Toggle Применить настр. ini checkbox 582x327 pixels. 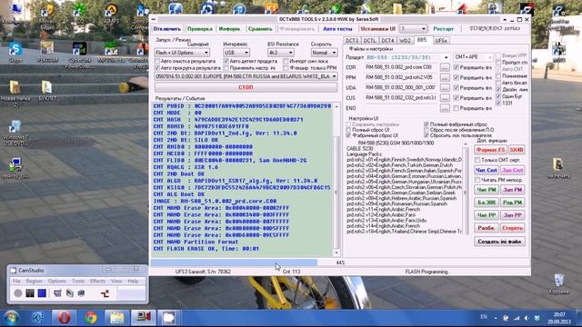(x=226, y=68)
